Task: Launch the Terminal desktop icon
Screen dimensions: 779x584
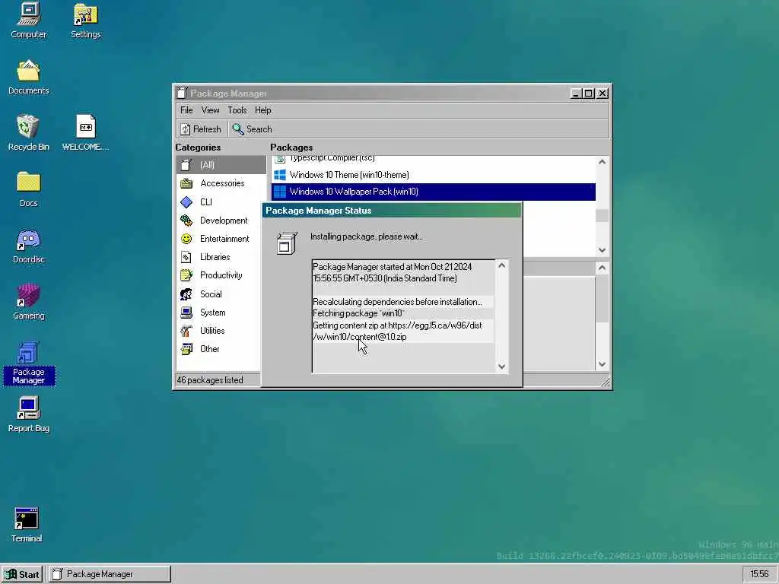Action: tap(27, 525)
